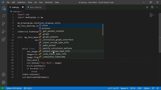Open the File menu

tap(8, 2)
